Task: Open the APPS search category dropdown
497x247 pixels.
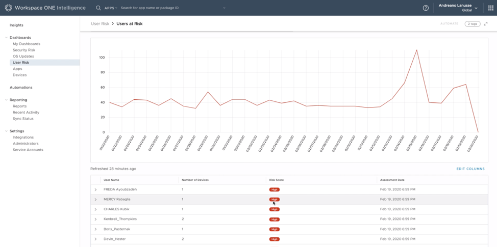Action: point(111,8)
